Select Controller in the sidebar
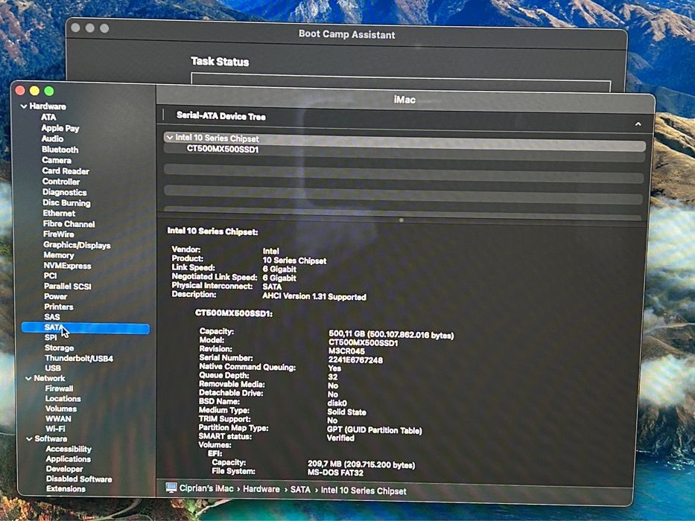Viewport: 695px width, 521px height. (x=61, y=182)
